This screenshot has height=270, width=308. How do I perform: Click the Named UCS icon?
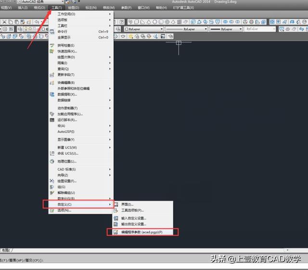(x=52, y=153)
